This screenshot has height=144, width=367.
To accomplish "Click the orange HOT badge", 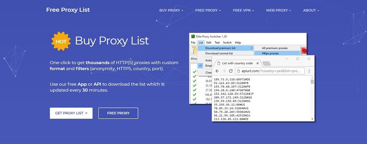I will pos(61,41).
